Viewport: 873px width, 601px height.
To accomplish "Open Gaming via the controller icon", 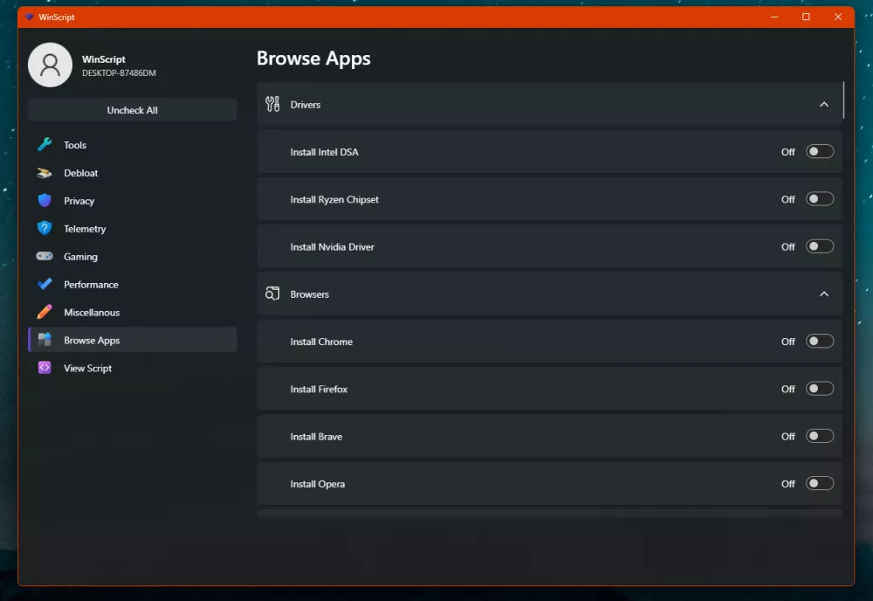I will point(45,257).
